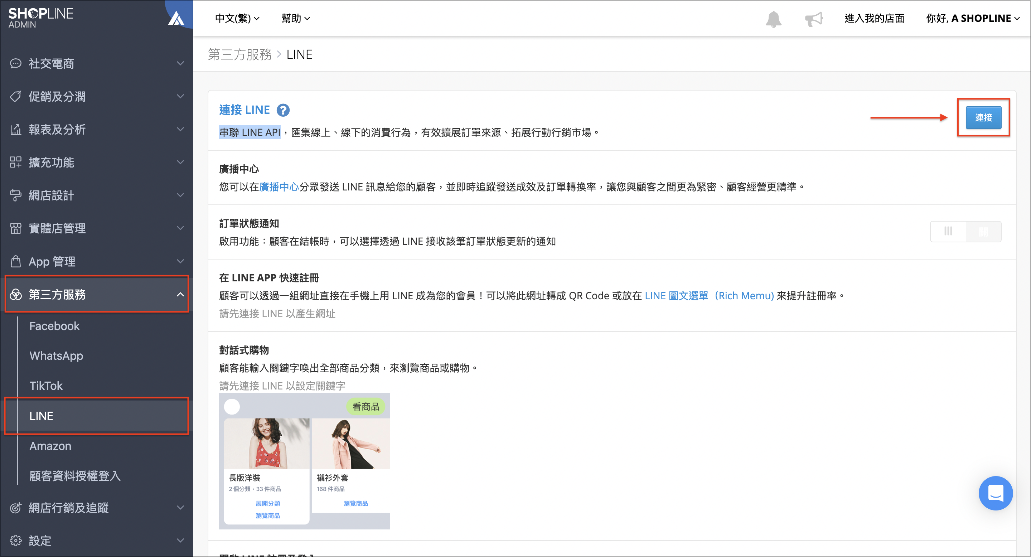The height and width of the screenshot is (557, 1031).
Task: Open the 幫助 help dropdown
Action: [x=295, y=18]
